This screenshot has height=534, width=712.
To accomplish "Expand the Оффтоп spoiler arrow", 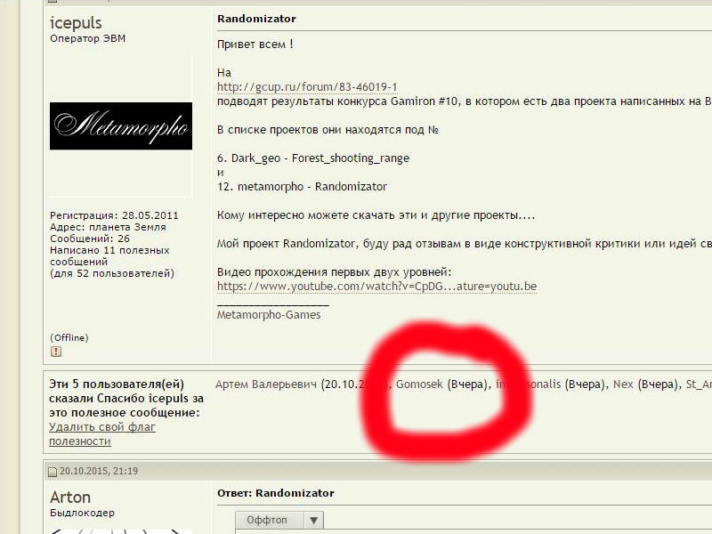I will tap(314, 521).
